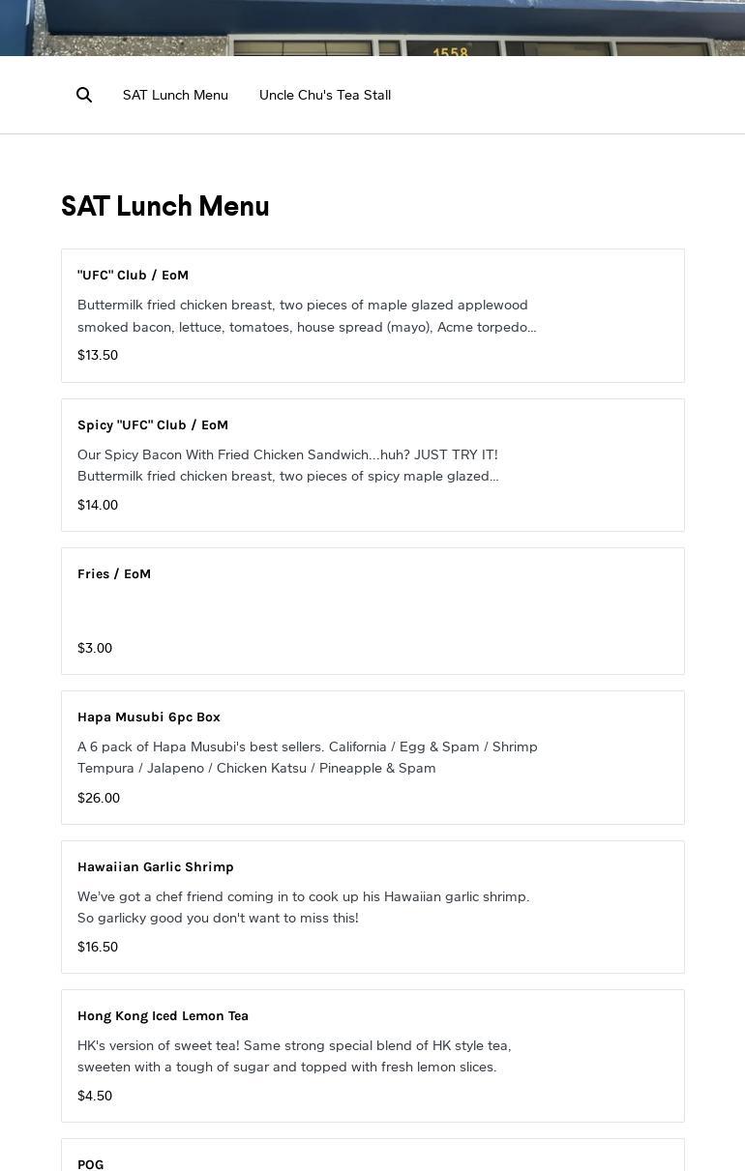
Task: Click the POG menu item
Action: 91,1163
